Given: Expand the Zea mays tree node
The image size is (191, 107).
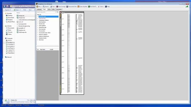Looking at the screenshot, I should [38, 40].
